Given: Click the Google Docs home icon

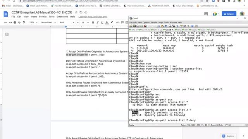Looking at the screenshot, I should pos(6,14).
